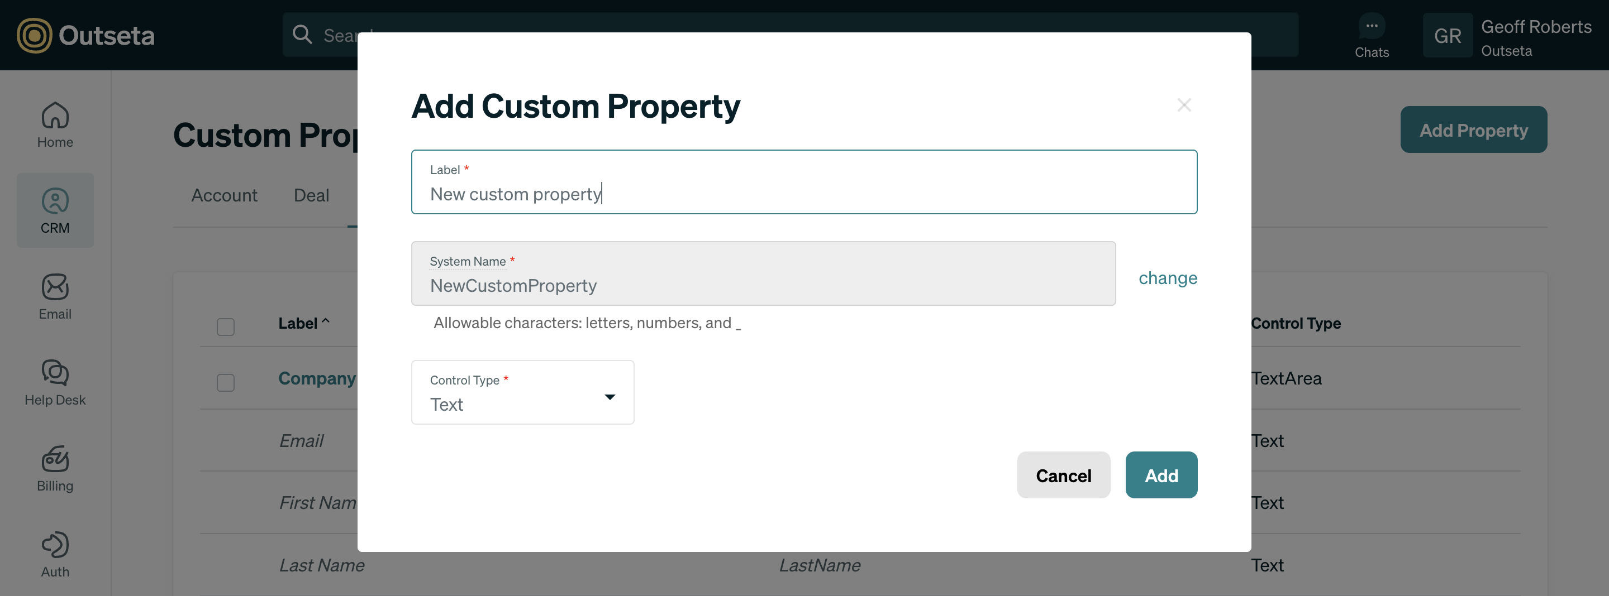
Task: Switch to the Account tab
Action: tap(223, 195)
